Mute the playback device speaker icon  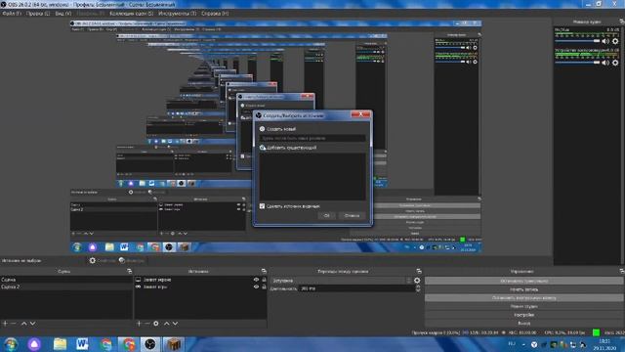pyautogui.click(x=605, y=63)
